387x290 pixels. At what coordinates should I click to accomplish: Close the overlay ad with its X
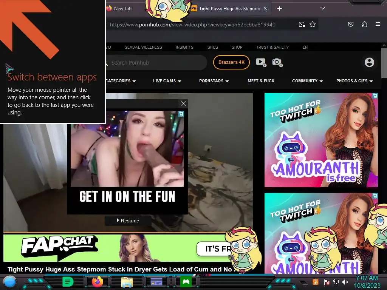[x=183, y=103]
